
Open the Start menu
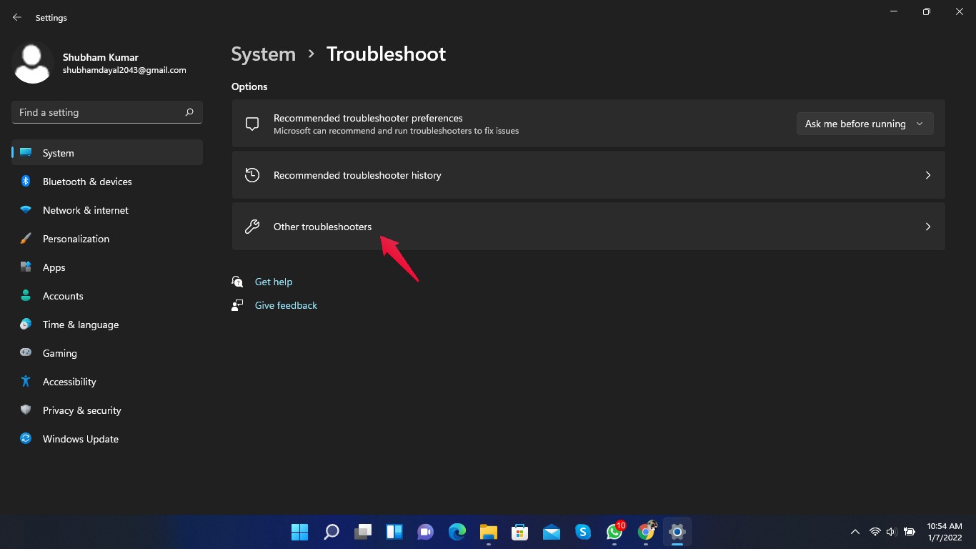coord(299,532)
